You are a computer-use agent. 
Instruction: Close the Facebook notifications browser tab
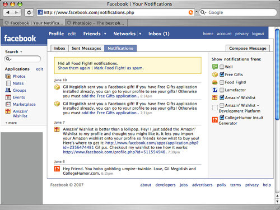(7, 23)
